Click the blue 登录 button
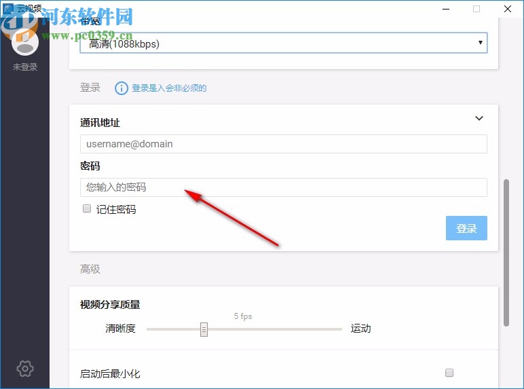524x389 pixels. (x=466, y=228)
